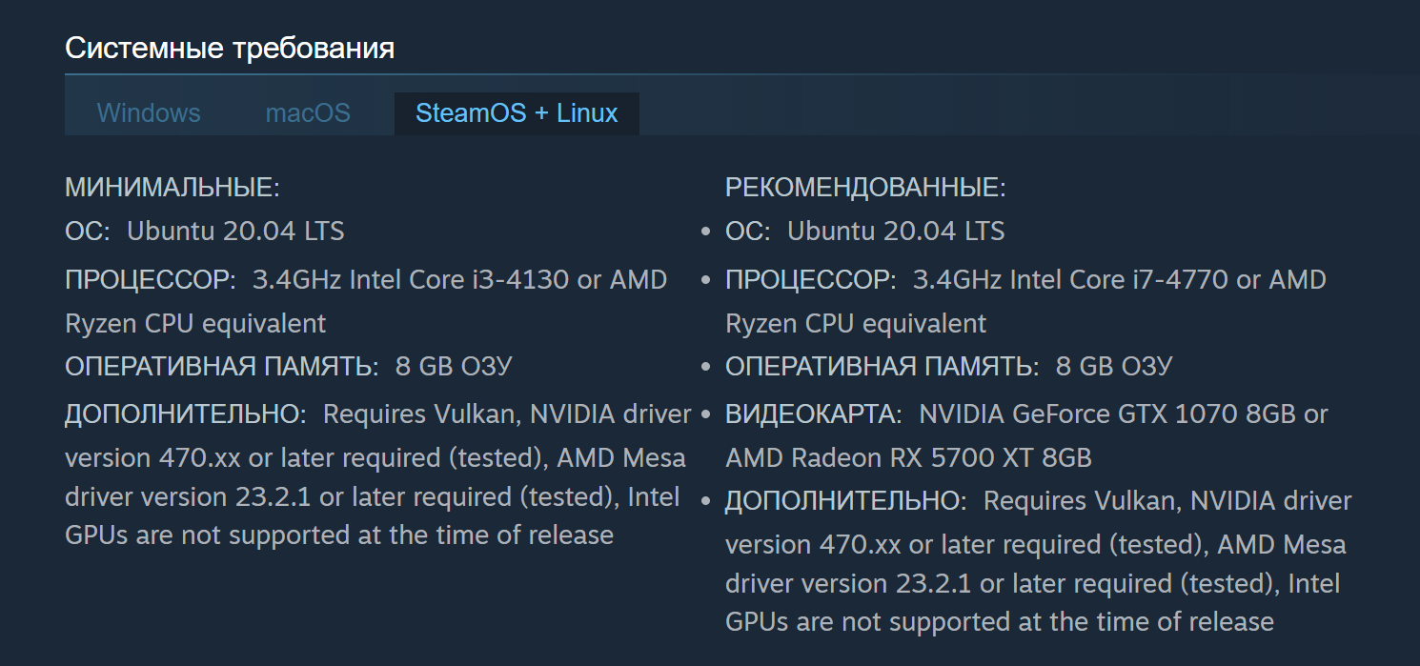Click ДОПОЛНИТЕЛЬНО label in recommended column
Viewport: 1420px width, 666px height.
(x=846, y=501)
